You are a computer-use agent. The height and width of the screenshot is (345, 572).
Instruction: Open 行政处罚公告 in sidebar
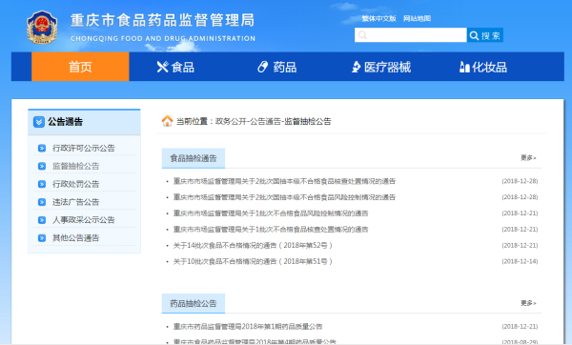(76, 184)
